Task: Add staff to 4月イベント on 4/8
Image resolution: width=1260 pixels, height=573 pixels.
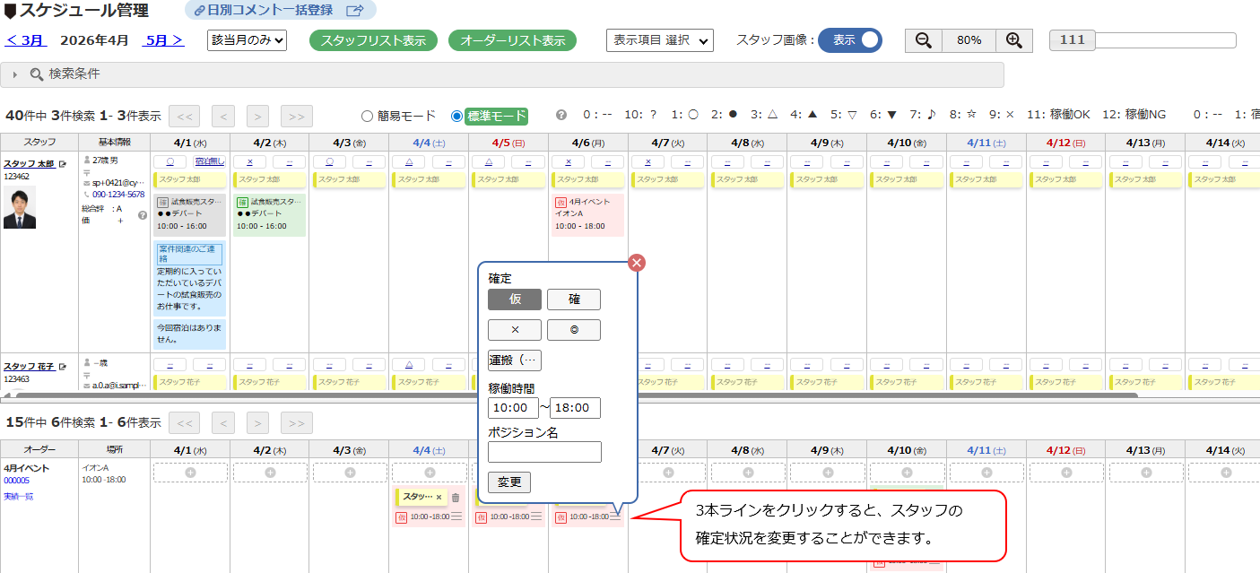Action: coord(748,473)
